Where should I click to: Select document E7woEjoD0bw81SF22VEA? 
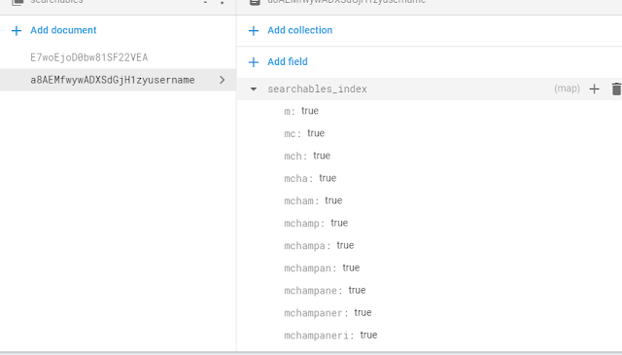pyautogui.click(x=89, y=57)
